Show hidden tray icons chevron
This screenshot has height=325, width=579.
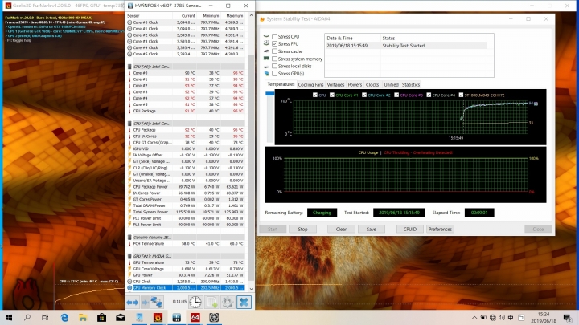(x=474, y=317)
